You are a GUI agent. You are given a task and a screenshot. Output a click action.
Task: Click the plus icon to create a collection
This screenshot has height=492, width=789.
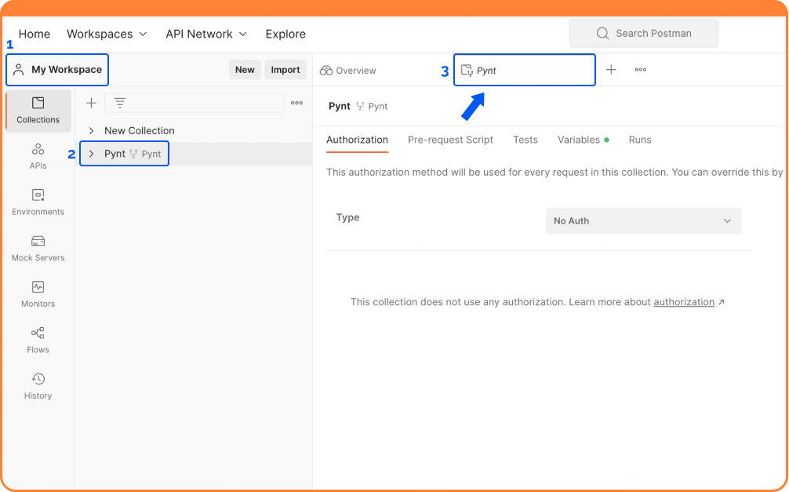coord(91,104)
